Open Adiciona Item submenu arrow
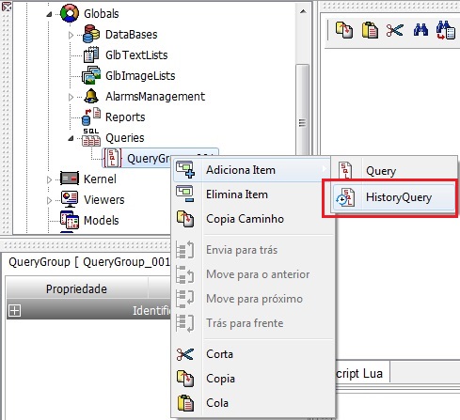This screenshot has height=420, width=460. (x=325, y=169)
